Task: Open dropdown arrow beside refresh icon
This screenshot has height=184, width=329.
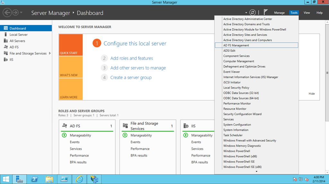Action: coord(246,13)
